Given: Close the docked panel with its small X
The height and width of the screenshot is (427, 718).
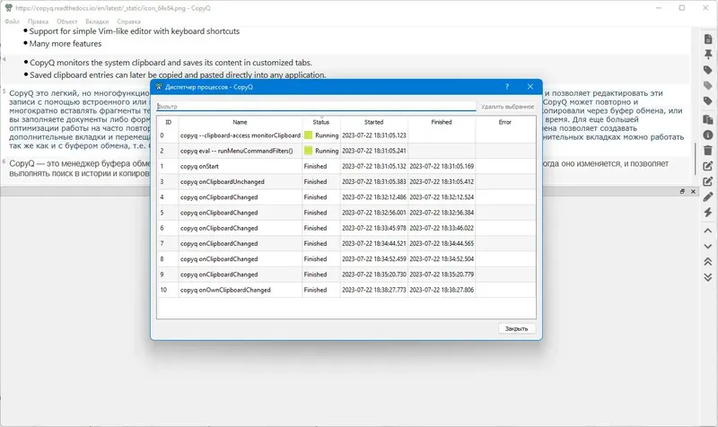Looking at the screenshot, I should point(693,191).
